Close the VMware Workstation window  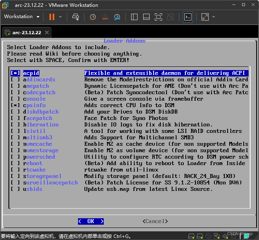253,5
